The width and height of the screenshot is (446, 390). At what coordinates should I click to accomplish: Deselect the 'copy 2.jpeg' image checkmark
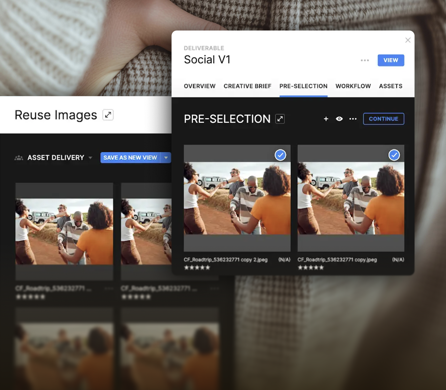coord(280,155)
